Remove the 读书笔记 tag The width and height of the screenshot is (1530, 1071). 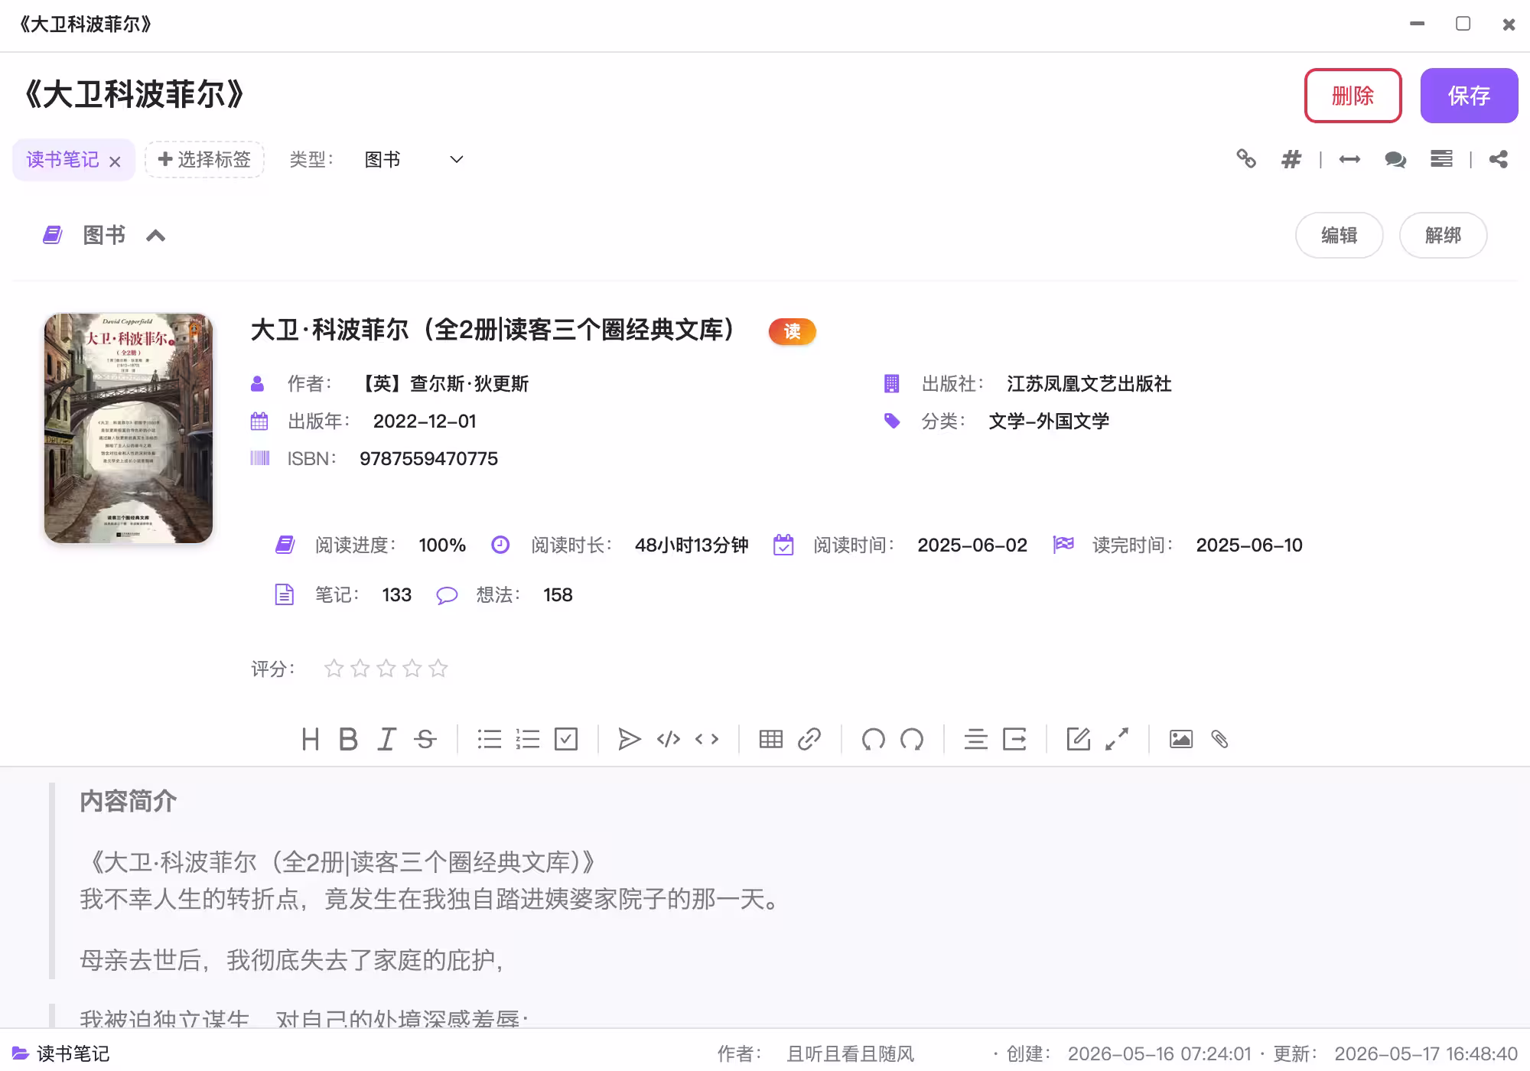click(x=115, y=161)
